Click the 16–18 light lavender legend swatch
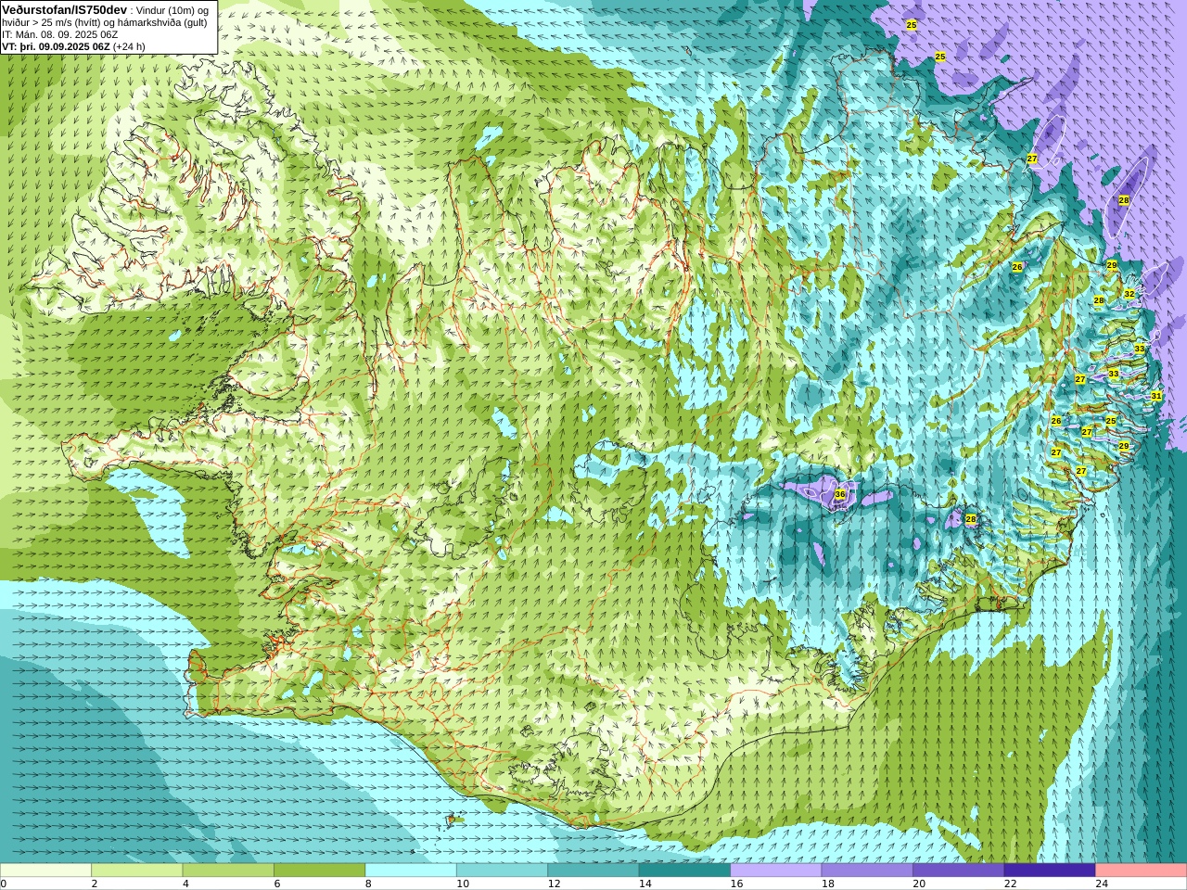Viewport: 1187px width, 890px height. [776, 871]
